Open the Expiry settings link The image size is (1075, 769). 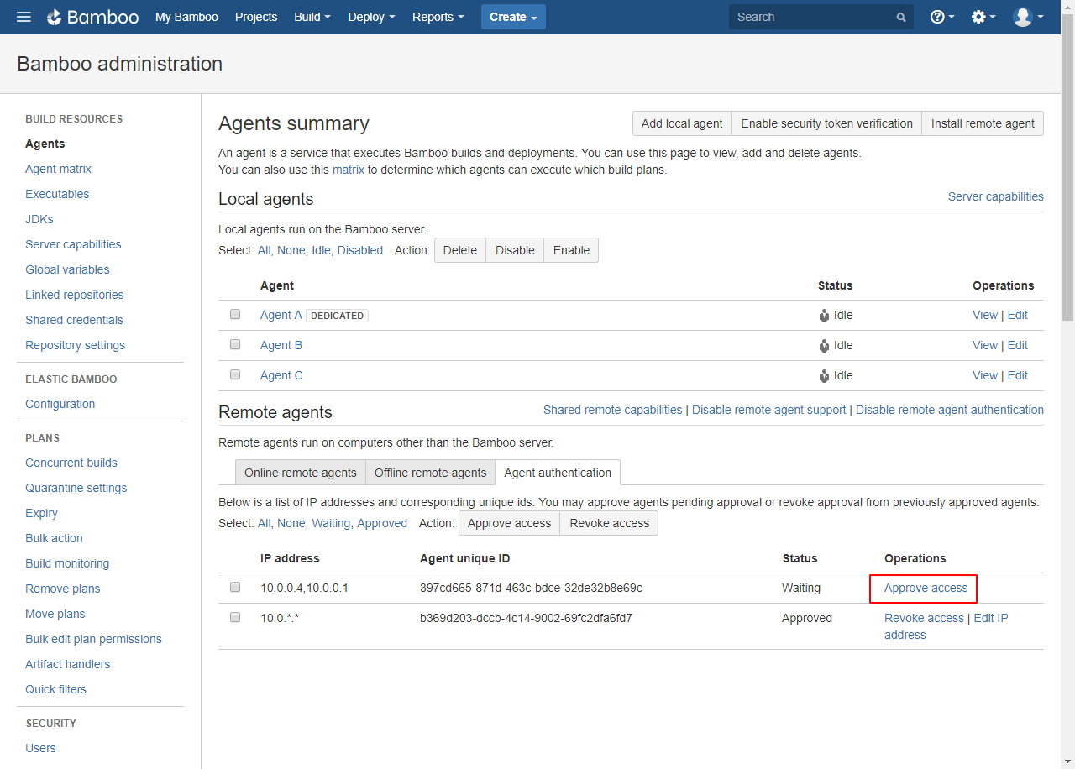41,513
